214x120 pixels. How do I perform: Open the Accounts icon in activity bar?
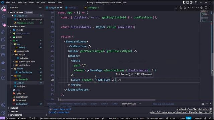point(3,105)
